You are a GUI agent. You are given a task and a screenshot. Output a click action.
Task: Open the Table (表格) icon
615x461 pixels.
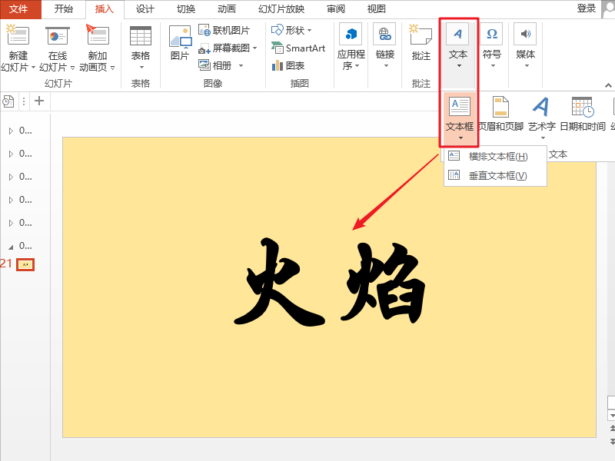[x=141, y=36]
